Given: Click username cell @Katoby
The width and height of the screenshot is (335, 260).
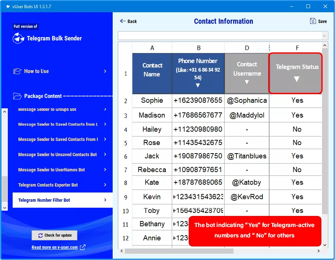Looking at the screenshot, I should pyautogui.click(x=247, y=182).
